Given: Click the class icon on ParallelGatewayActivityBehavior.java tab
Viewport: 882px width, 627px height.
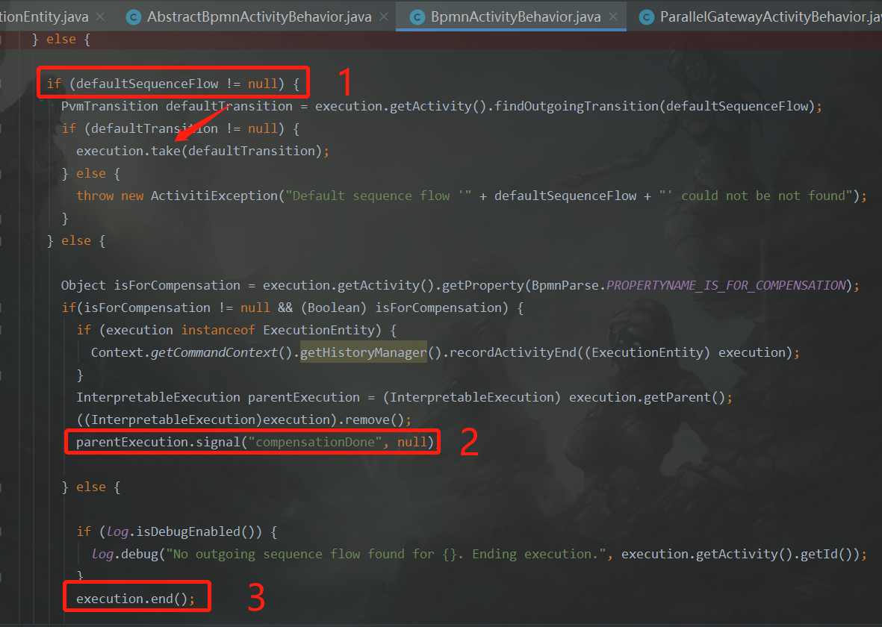Looking at the screenshot, I should point(646,17).
